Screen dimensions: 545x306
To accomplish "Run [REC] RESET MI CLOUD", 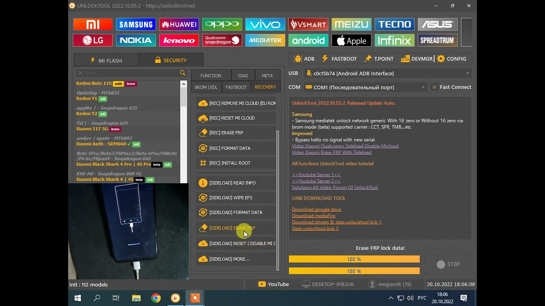I will pos(236,118).
